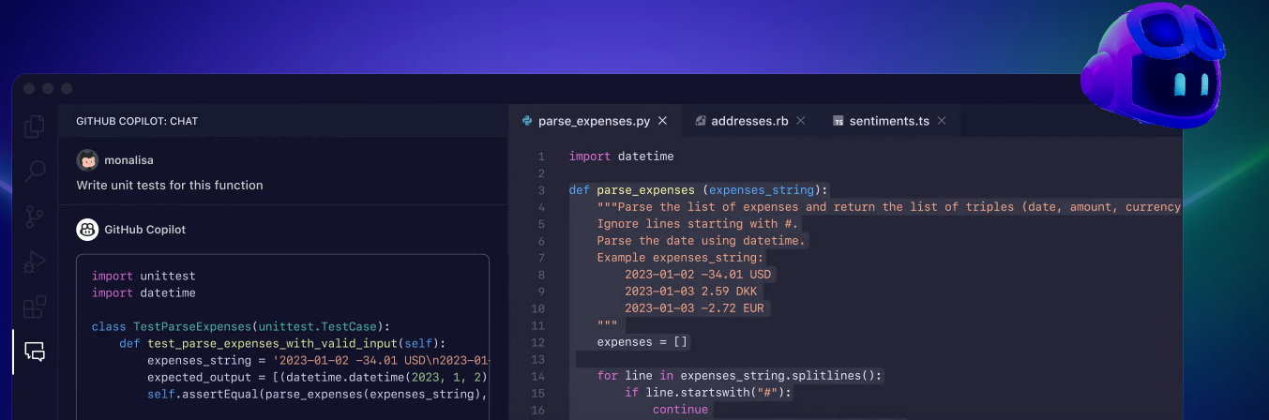Close the addresses.rb tab
The width and height of the screenshot is (1269, 420).
point(800,121)
